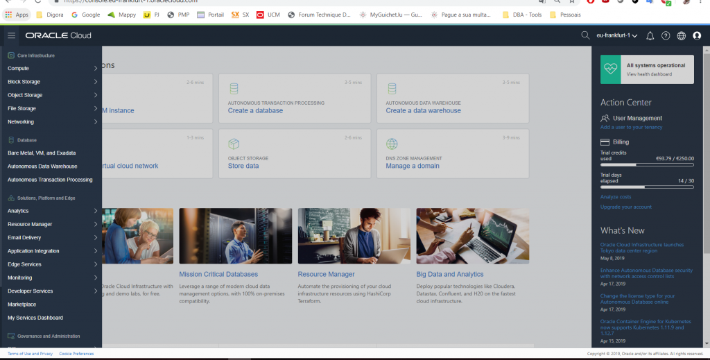710x360 pixels.
Task: Click the trial days elapsed progress bar
Action: [x=647, y=187]
